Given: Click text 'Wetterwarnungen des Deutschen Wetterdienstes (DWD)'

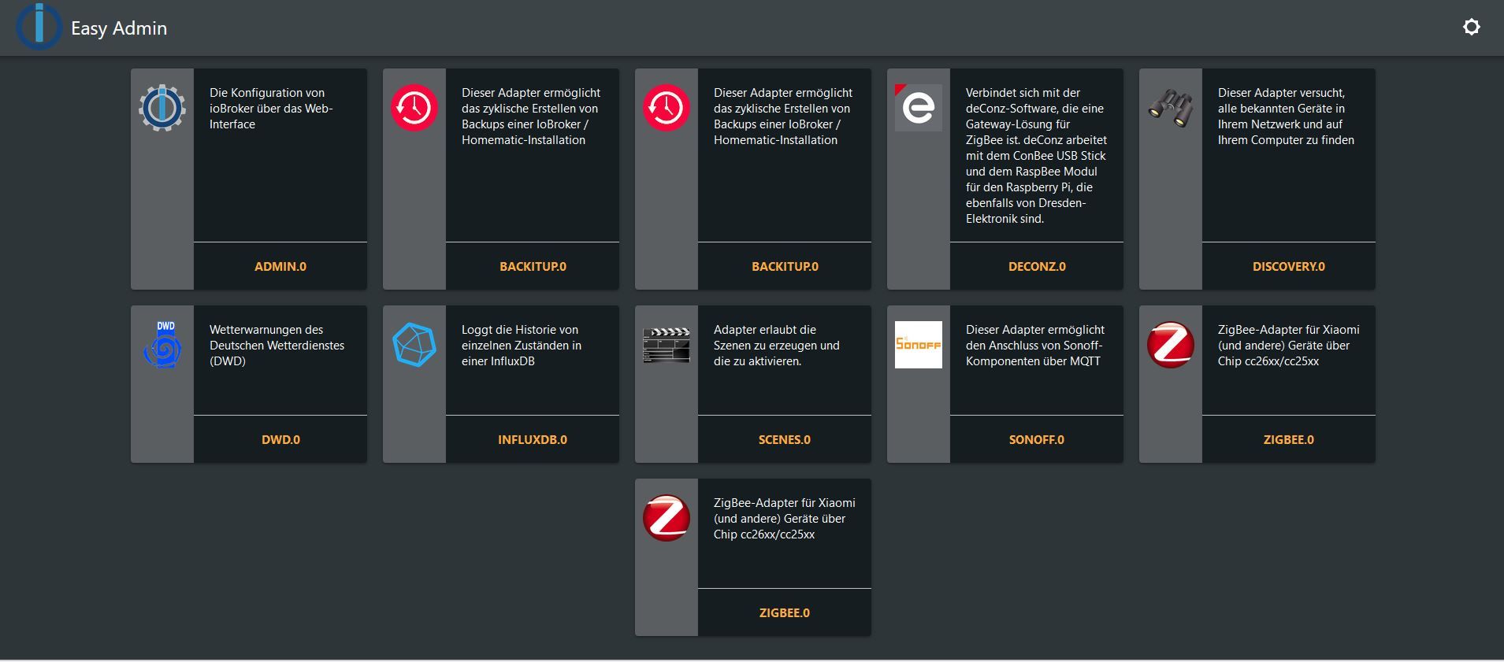Looking at the screenshot, I should (277, 346).
